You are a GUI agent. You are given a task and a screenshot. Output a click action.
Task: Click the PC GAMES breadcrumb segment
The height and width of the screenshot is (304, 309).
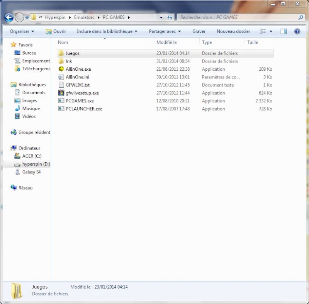tap(114, 17)
